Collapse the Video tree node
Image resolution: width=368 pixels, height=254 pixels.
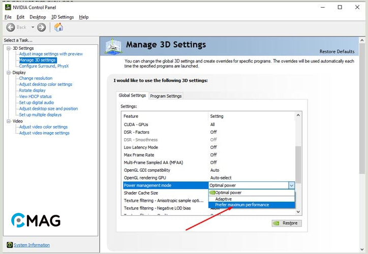pyautogui.click(x=8, y=121)
